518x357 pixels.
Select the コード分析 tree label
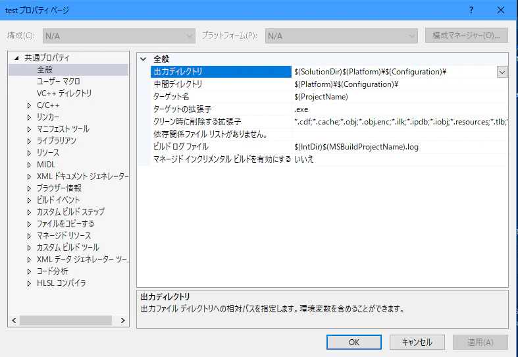coord(52,271)
